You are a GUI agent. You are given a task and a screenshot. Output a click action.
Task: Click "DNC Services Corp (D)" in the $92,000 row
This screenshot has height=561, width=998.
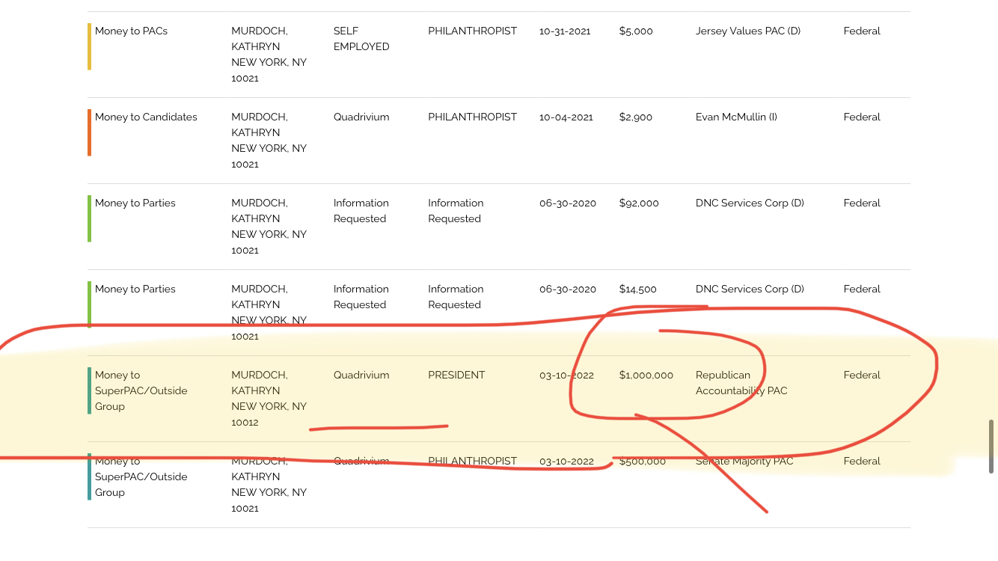(750, 203)
